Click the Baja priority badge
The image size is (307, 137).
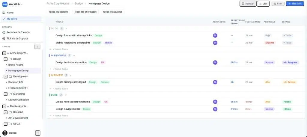click(267, 35)
